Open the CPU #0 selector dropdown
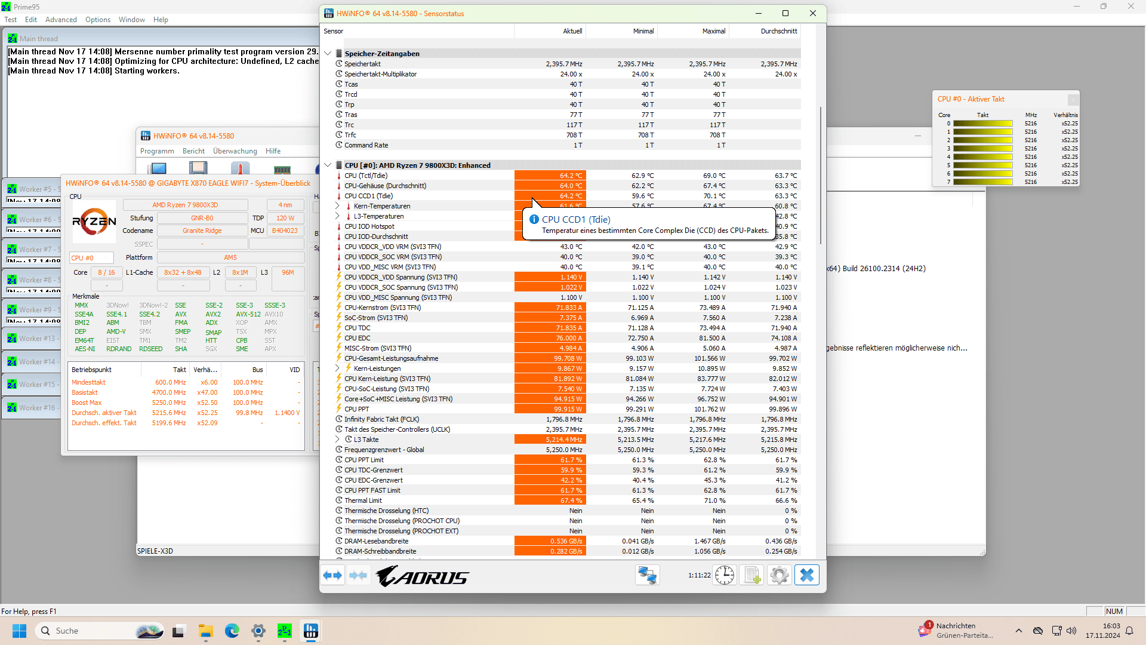 pos(91,258)
